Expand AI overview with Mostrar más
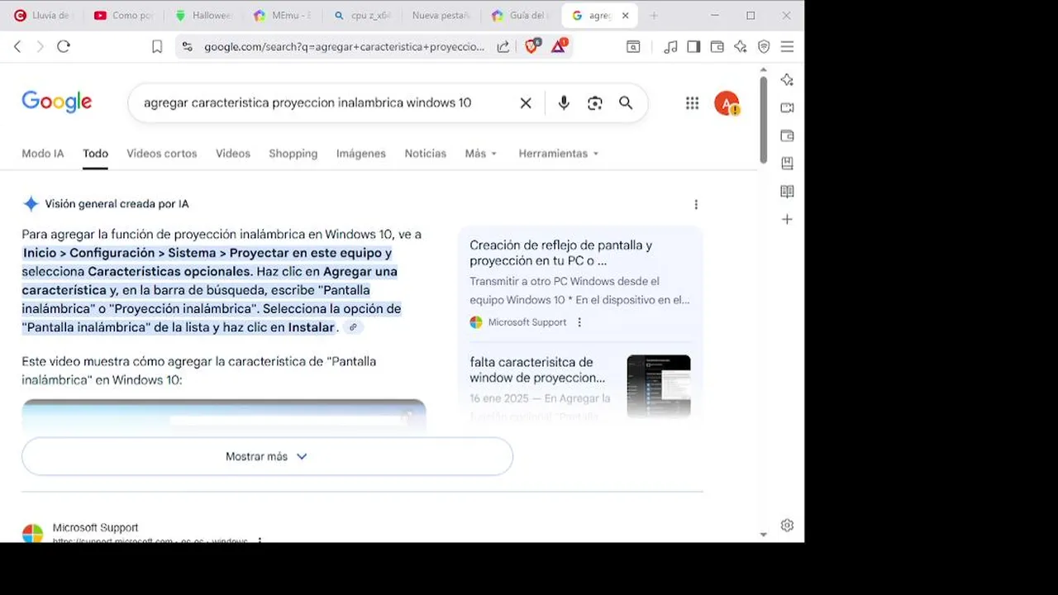Viewport: 1058px width, 595px height. [x=267, y=456]
